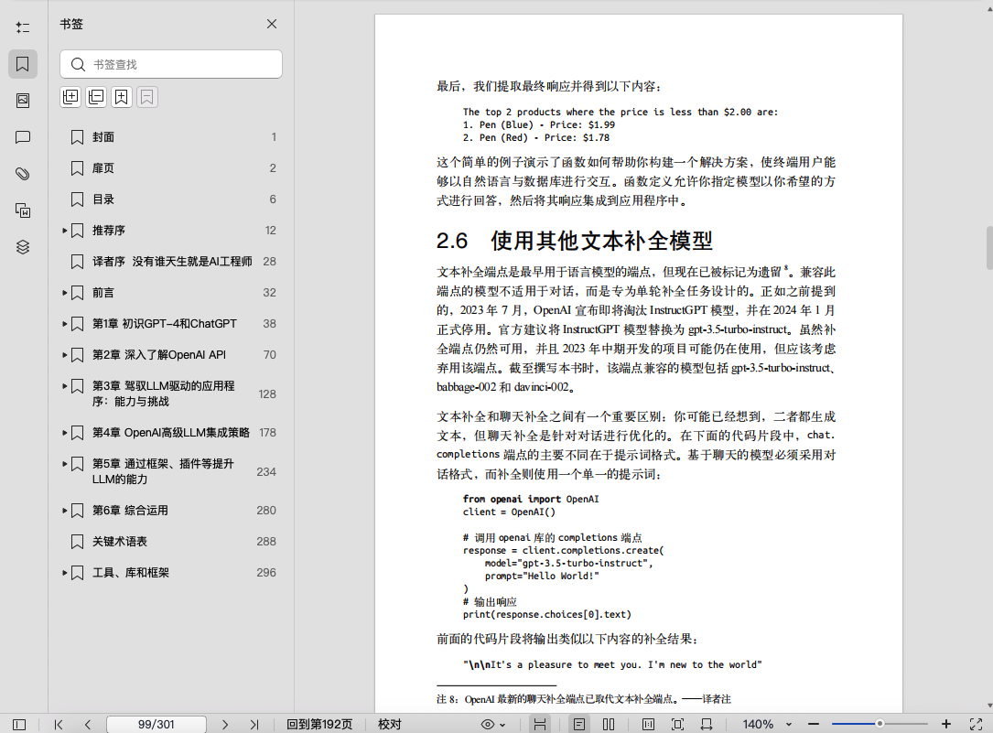This screenshot has height=733, width=993.
Task: Zoom out with the minus button
Action: pyautogui.click(x=814, y=724)
